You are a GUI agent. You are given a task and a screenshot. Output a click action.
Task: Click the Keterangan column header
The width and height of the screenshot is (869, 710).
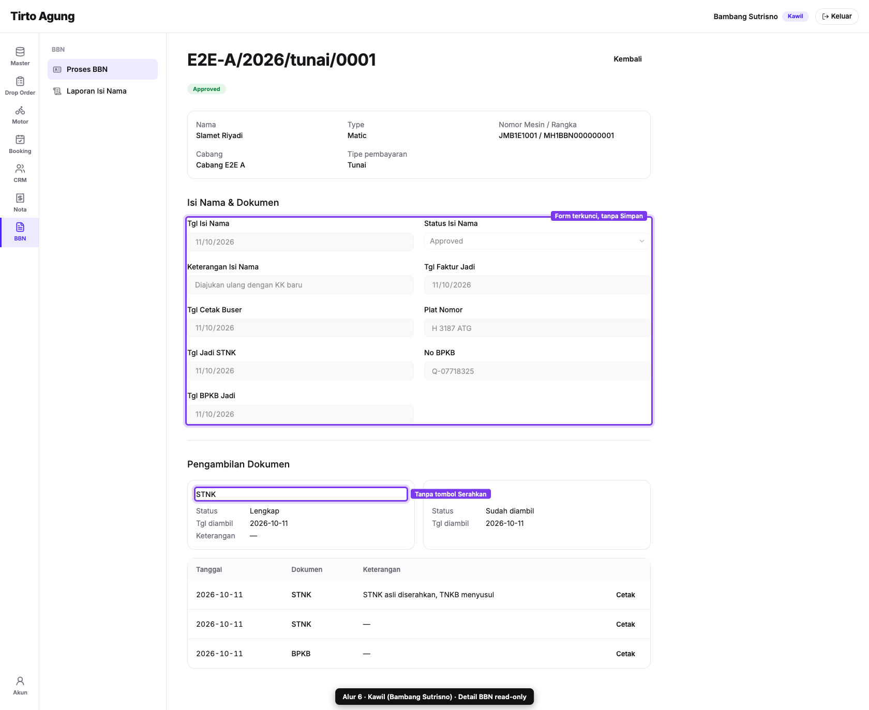[x=382, y=569]
